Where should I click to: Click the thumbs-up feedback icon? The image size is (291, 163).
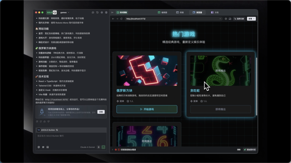[44, 122]
